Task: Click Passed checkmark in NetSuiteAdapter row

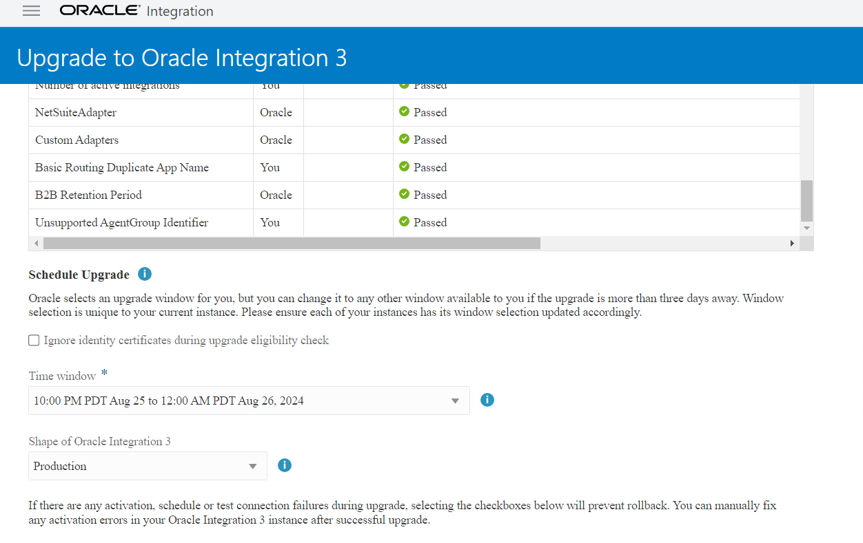Action: [405, 111]
